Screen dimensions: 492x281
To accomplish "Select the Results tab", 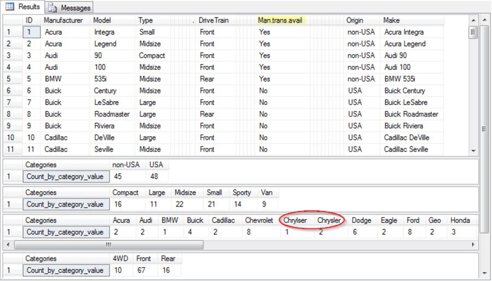I will click(x=22, y=7).
